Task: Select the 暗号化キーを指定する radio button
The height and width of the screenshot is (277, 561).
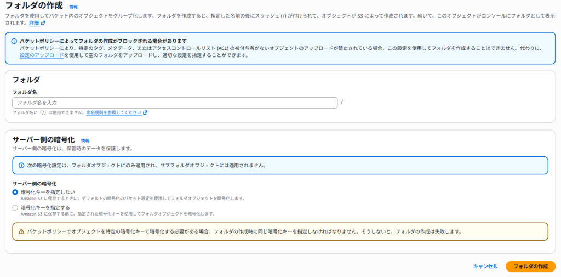Action: click(15, 208)
